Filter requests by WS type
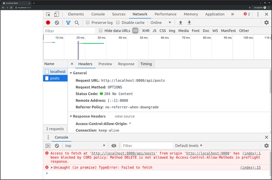 [x=215, y=31]
